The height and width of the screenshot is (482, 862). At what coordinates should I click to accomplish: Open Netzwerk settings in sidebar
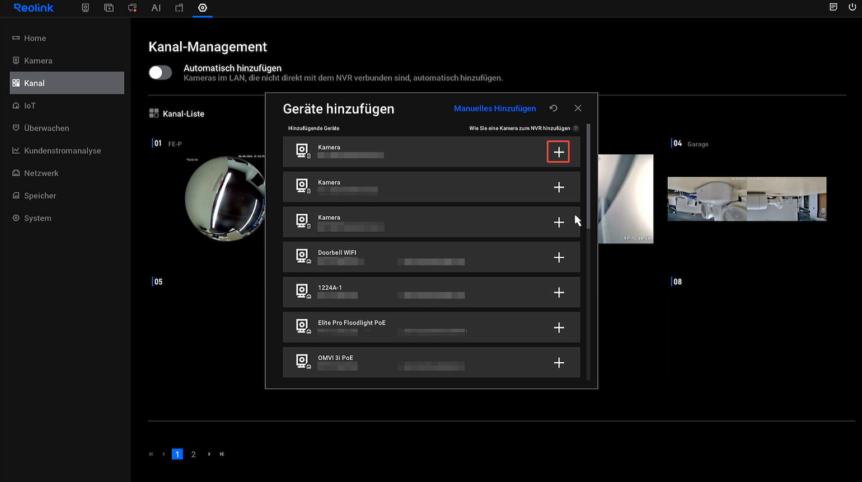coord(67,173)
